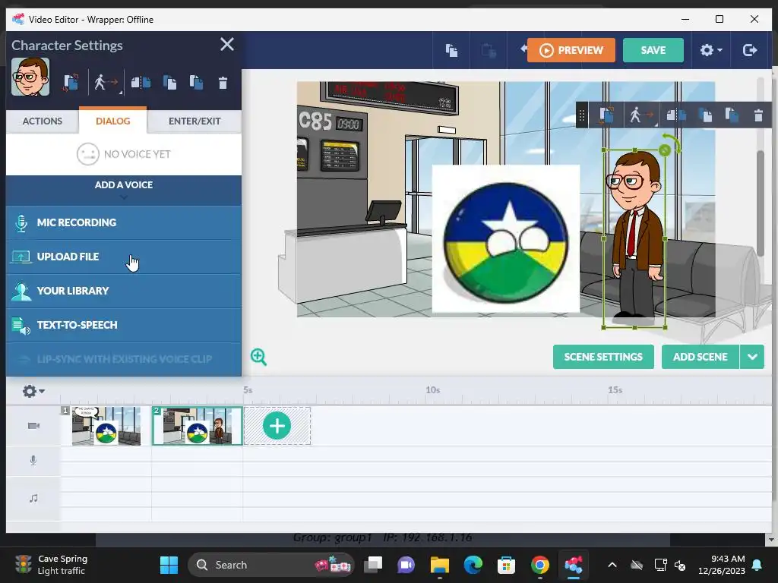Click the paste icon in top toolbar
The width and height of the screenshot is (778, 583).
[489, 50]
